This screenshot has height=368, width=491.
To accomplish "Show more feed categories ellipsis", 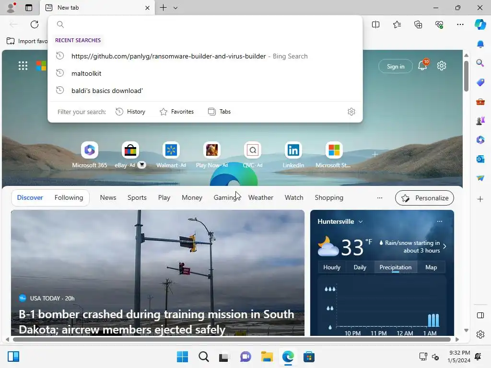I will pos(380,198).
